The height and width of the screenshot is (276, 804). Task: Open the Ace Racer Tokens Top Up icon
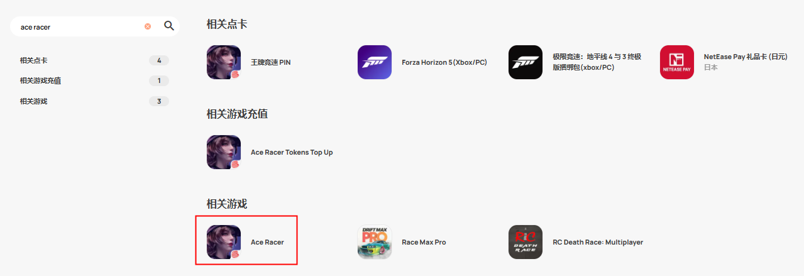pyautogui.click(x=224, y=152)
